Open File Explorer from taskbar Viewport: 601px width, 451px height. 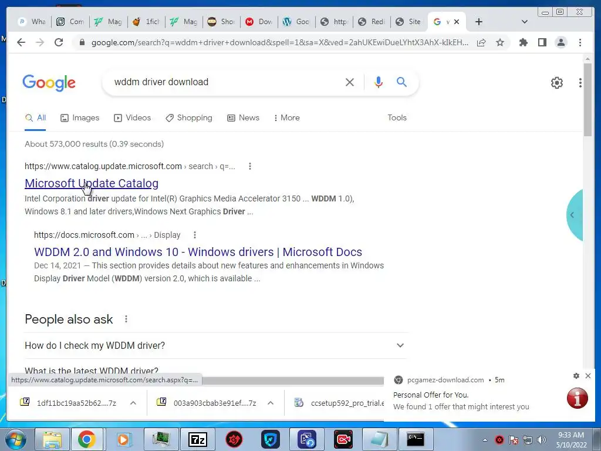[x=52, y=439]
